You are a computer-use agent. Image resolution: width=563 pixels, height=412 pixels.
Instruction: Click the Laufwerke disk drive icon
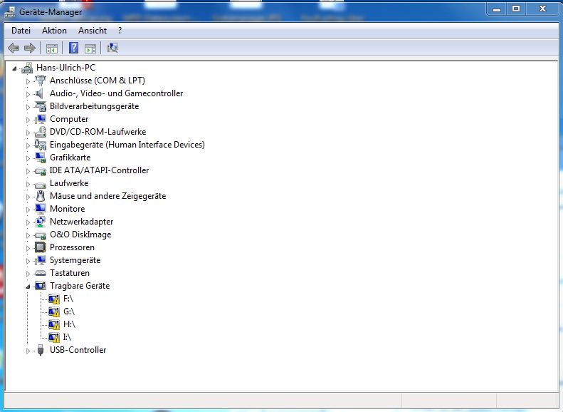click(x=41, y=185)
